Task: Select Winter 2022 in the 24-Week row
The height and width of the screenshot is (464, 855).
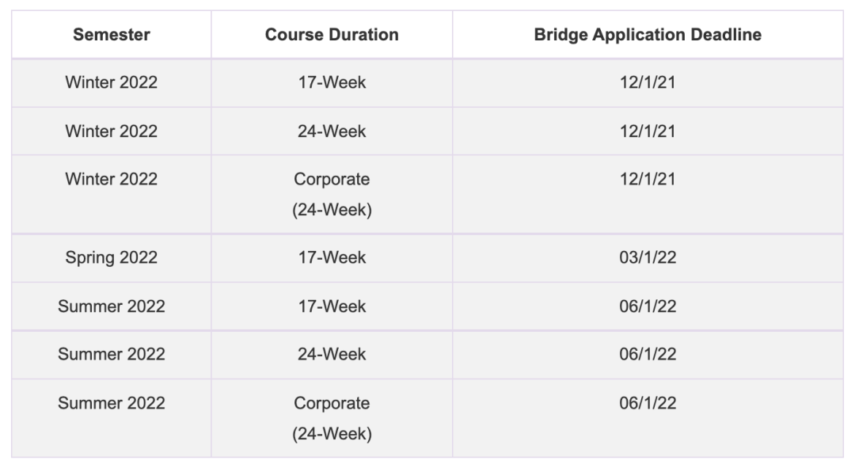Action: (x=112, y=131)
